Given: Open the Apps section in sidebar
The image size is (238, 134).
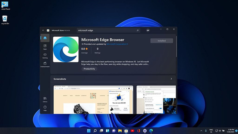Looking at the screenshot, I should point(45,47).
